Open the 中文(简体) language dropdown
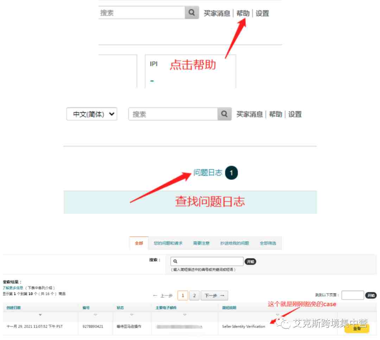This screenshot has width=380, height=340. pos(92,114)
